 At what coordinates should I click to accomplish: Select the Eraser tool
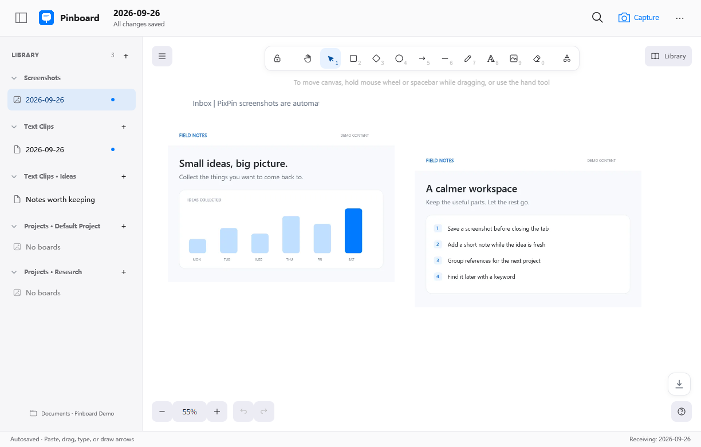coord(537,58)
